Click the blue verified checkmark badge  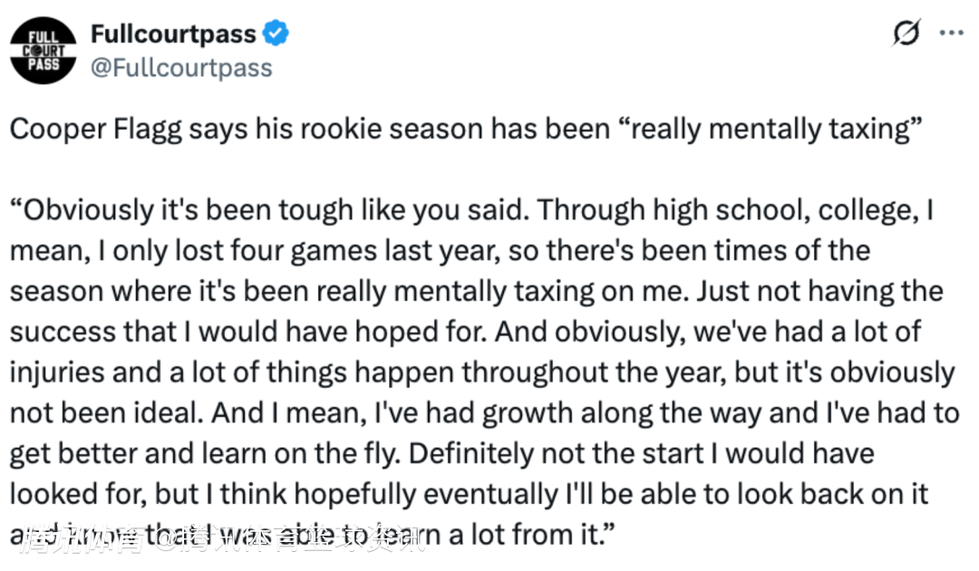pyautogui.click(x=276, y=34)
